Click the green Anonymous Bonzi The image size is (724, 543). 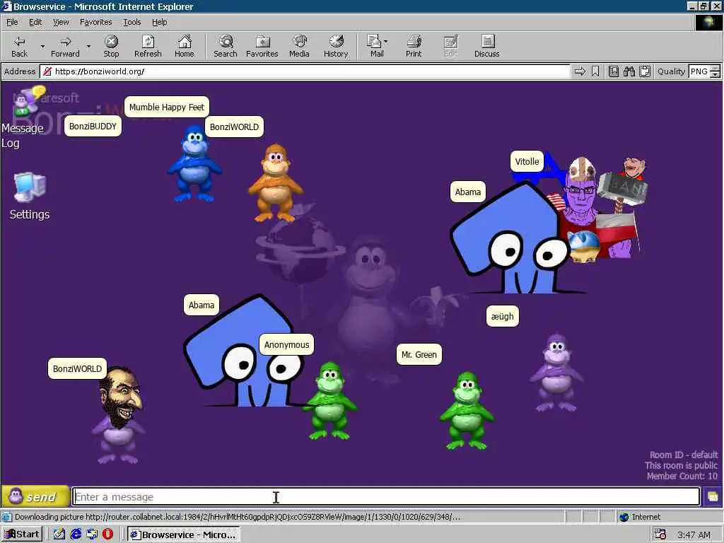[329, 401]
